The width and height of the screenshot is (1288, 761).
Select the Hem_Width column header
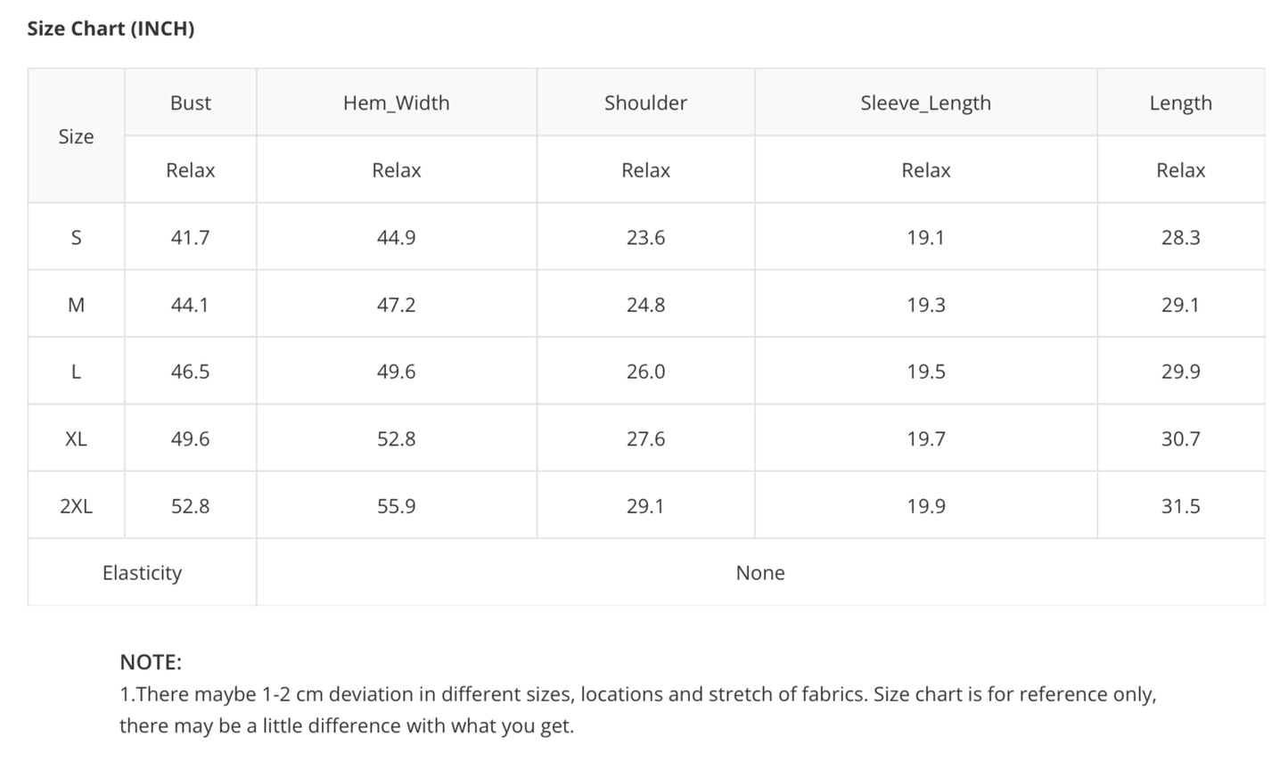[397, 102]
